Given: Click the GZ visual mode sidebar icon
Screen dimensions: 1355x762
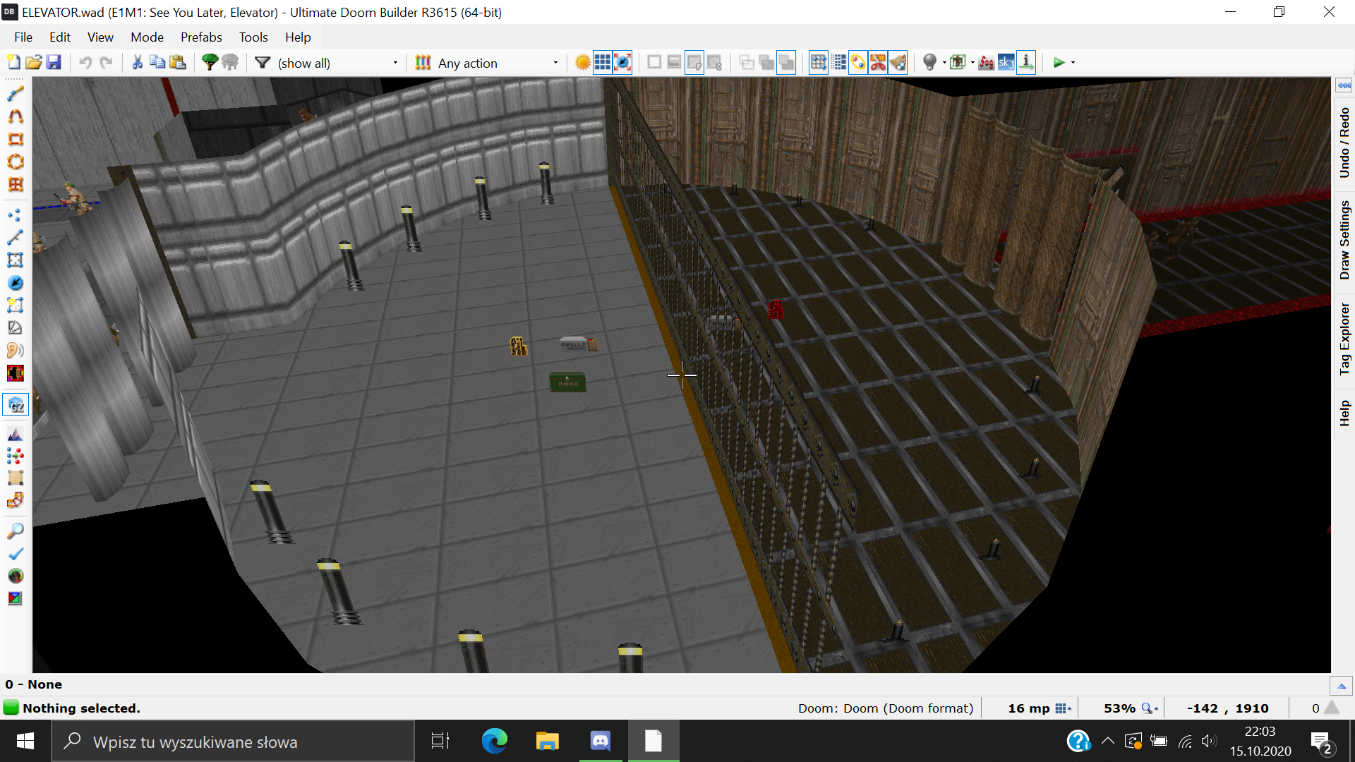Looking at the screenshot, I should coord(16,405).
